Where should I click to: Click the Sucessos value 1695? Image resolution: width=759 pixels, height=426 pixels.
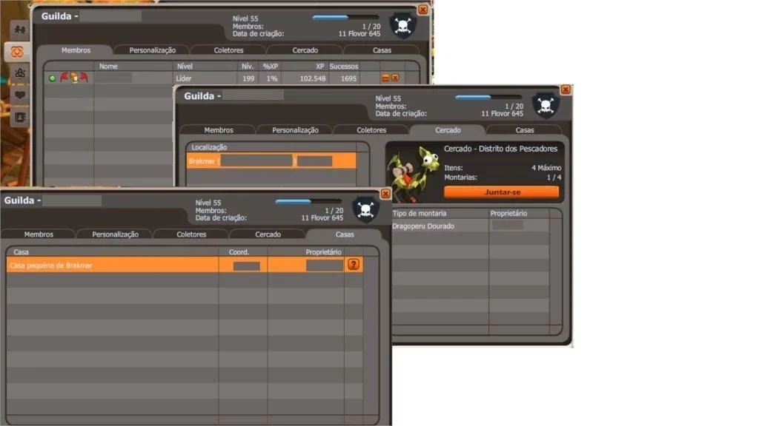pos(348,78)
